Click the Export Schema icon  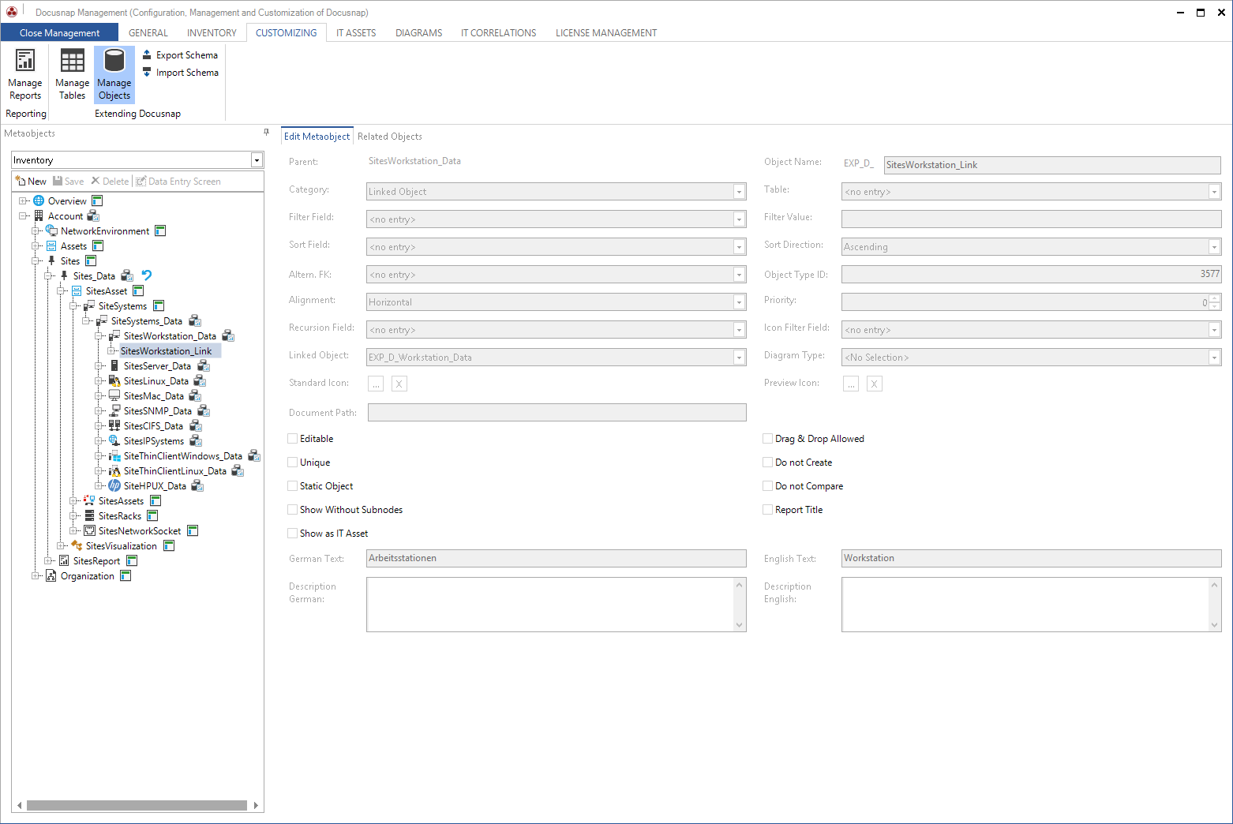(147, 54)
